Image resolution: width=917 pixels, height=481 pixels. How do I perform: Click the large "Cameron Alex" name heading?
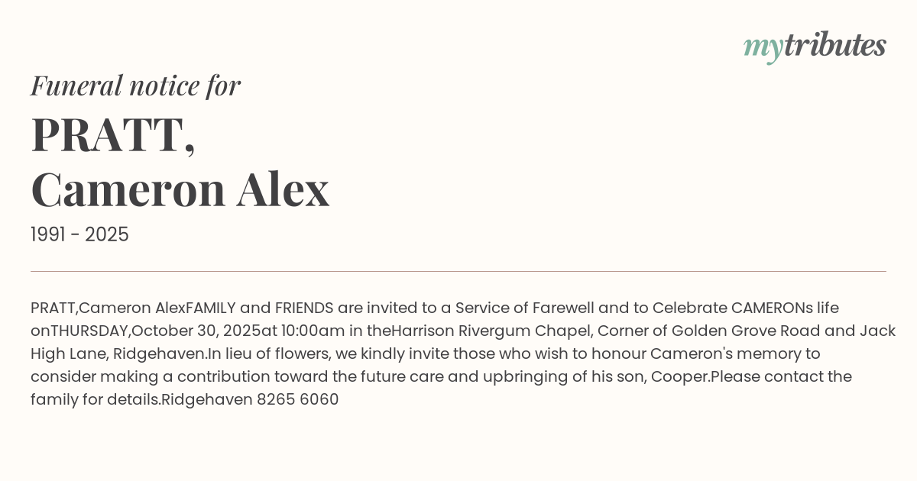click(180, 189)
